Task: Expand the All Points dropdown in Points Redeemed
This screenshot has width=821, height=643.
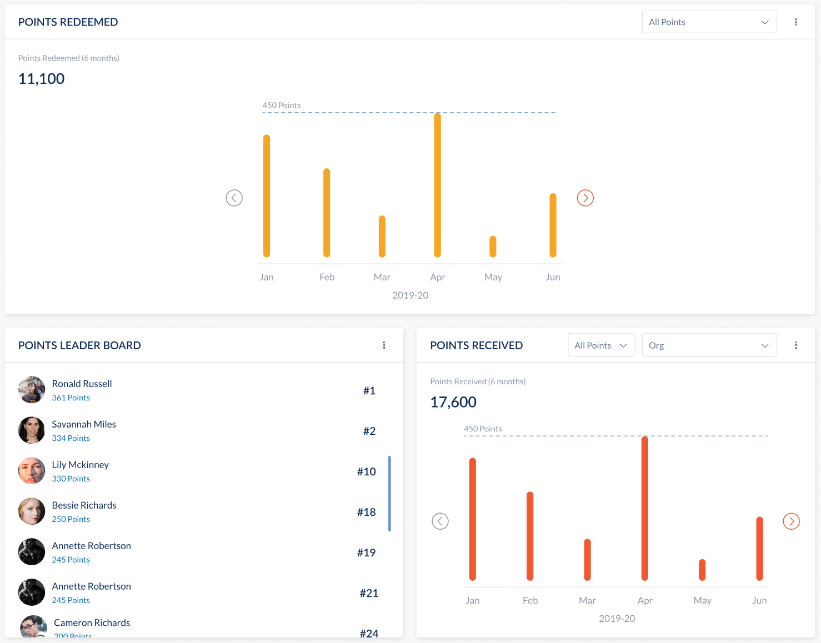Action: point(709,22)
